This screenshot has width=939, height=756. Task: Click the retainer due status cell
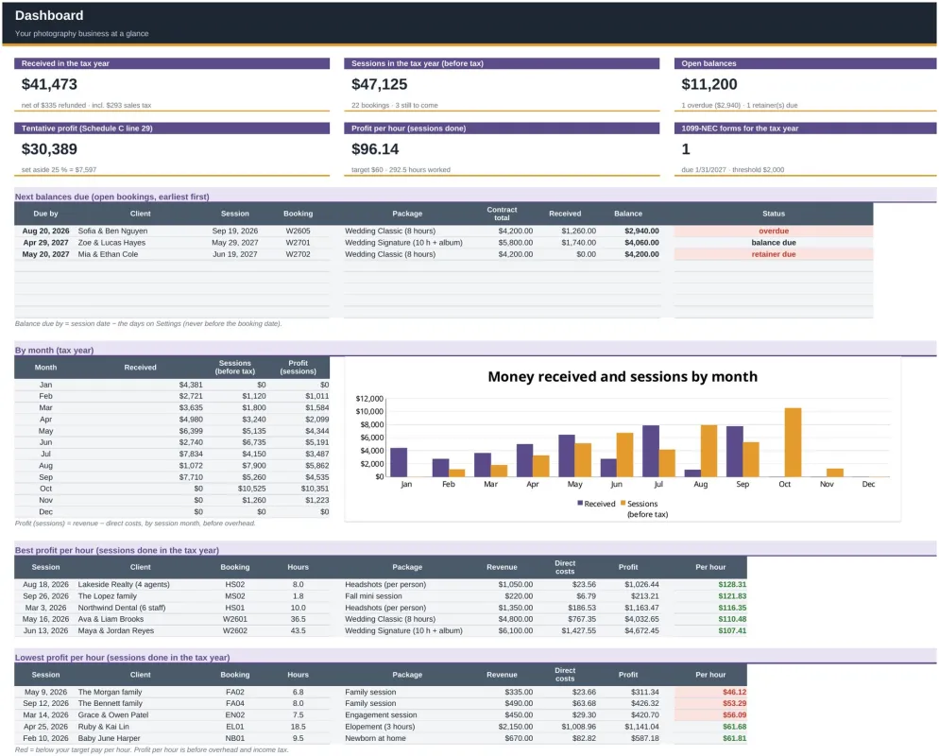(773, 254)
